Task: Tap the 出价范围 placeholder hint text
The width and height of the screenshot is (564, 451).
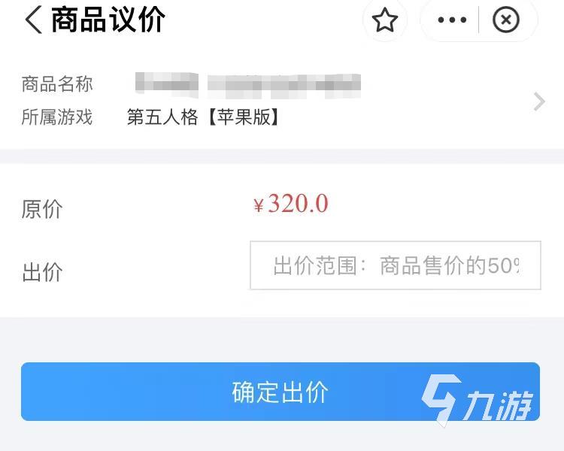Action: pyautogui.click(x=396, y=265)
